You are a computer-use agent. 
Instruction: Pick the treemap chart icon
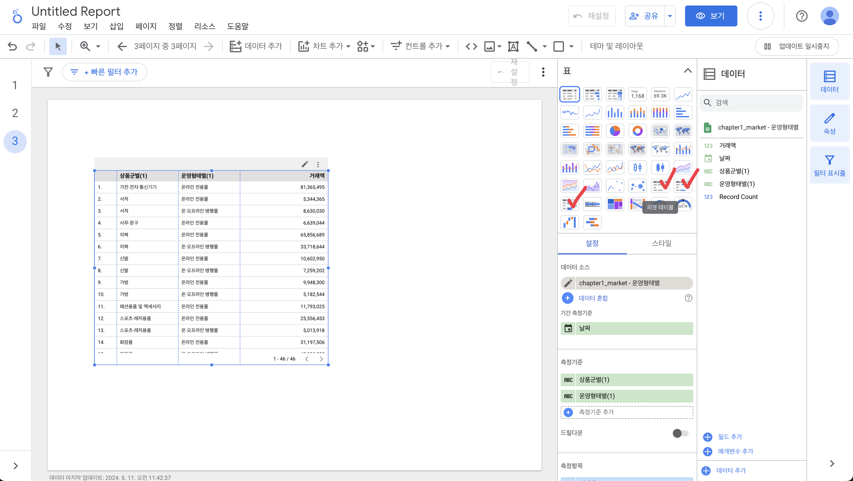[x=614, y=204]
